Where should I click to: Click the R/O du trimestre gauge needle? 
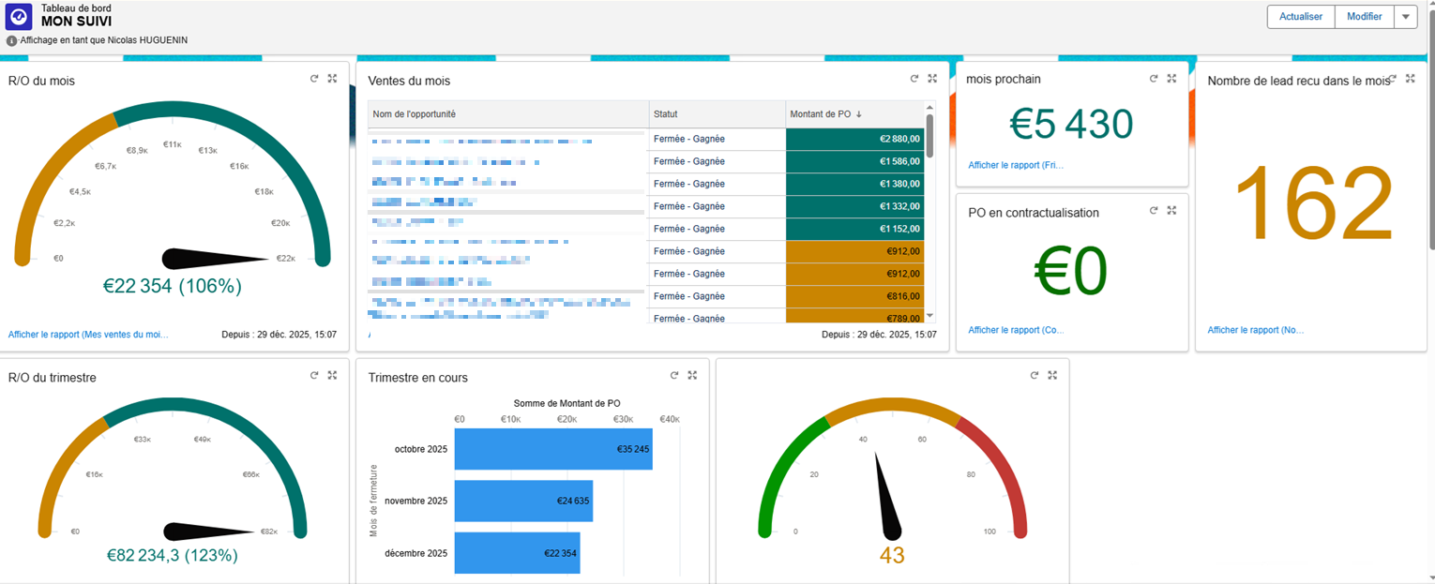(x=208, y=532)
